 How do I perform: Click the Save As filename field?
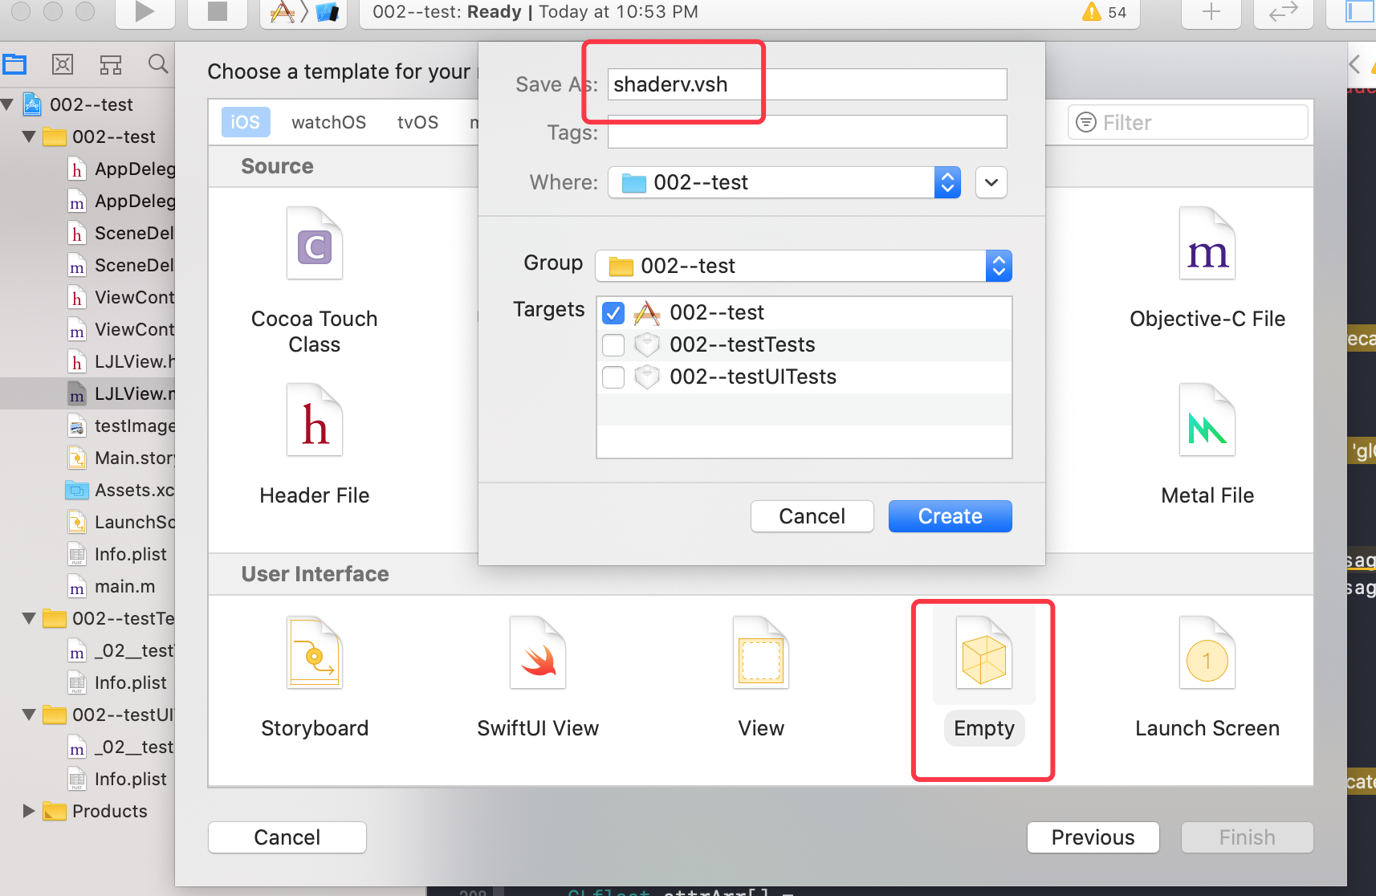808,84
